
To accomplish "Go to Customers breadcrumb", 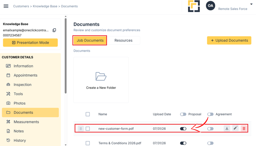I will click(21, 6).
